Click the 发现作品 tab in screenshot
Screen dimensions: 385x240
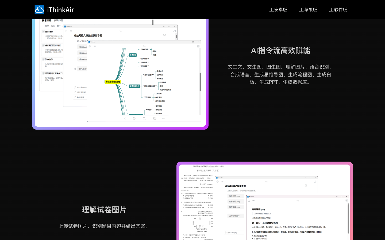click(x=59, y=20)
